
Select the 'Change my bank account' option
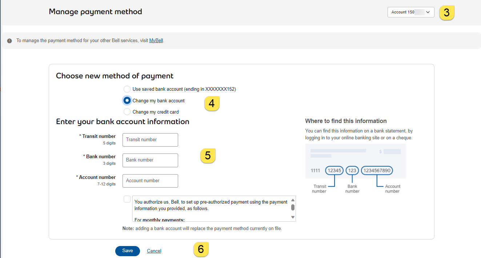pyautogui.click(x=127, y=101)
